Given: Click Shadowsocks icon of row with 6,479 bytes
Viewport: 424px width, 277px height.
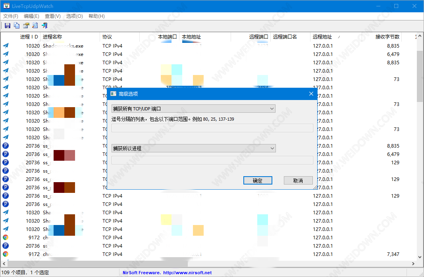Looking at the screenshot, I should tap(6, 54).
